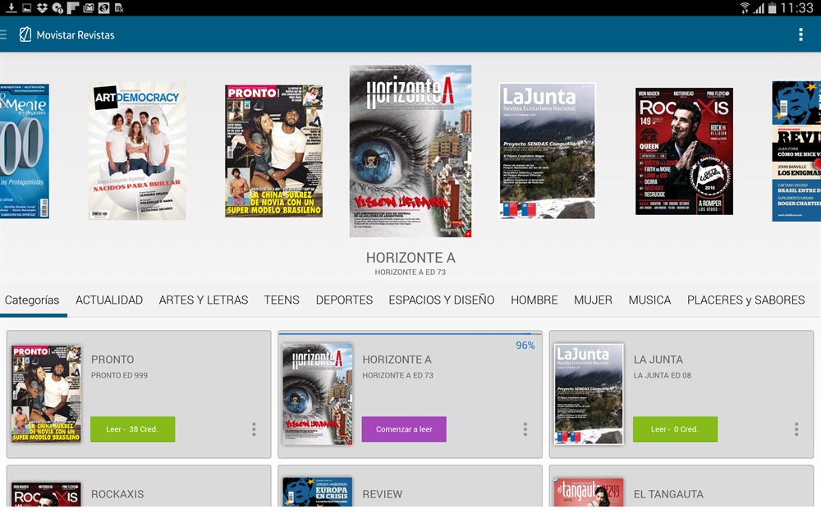Viewport: 821px width, 513px height.
Task: Tap Comenzar a leer button
Action: click(x=404, y=429)
